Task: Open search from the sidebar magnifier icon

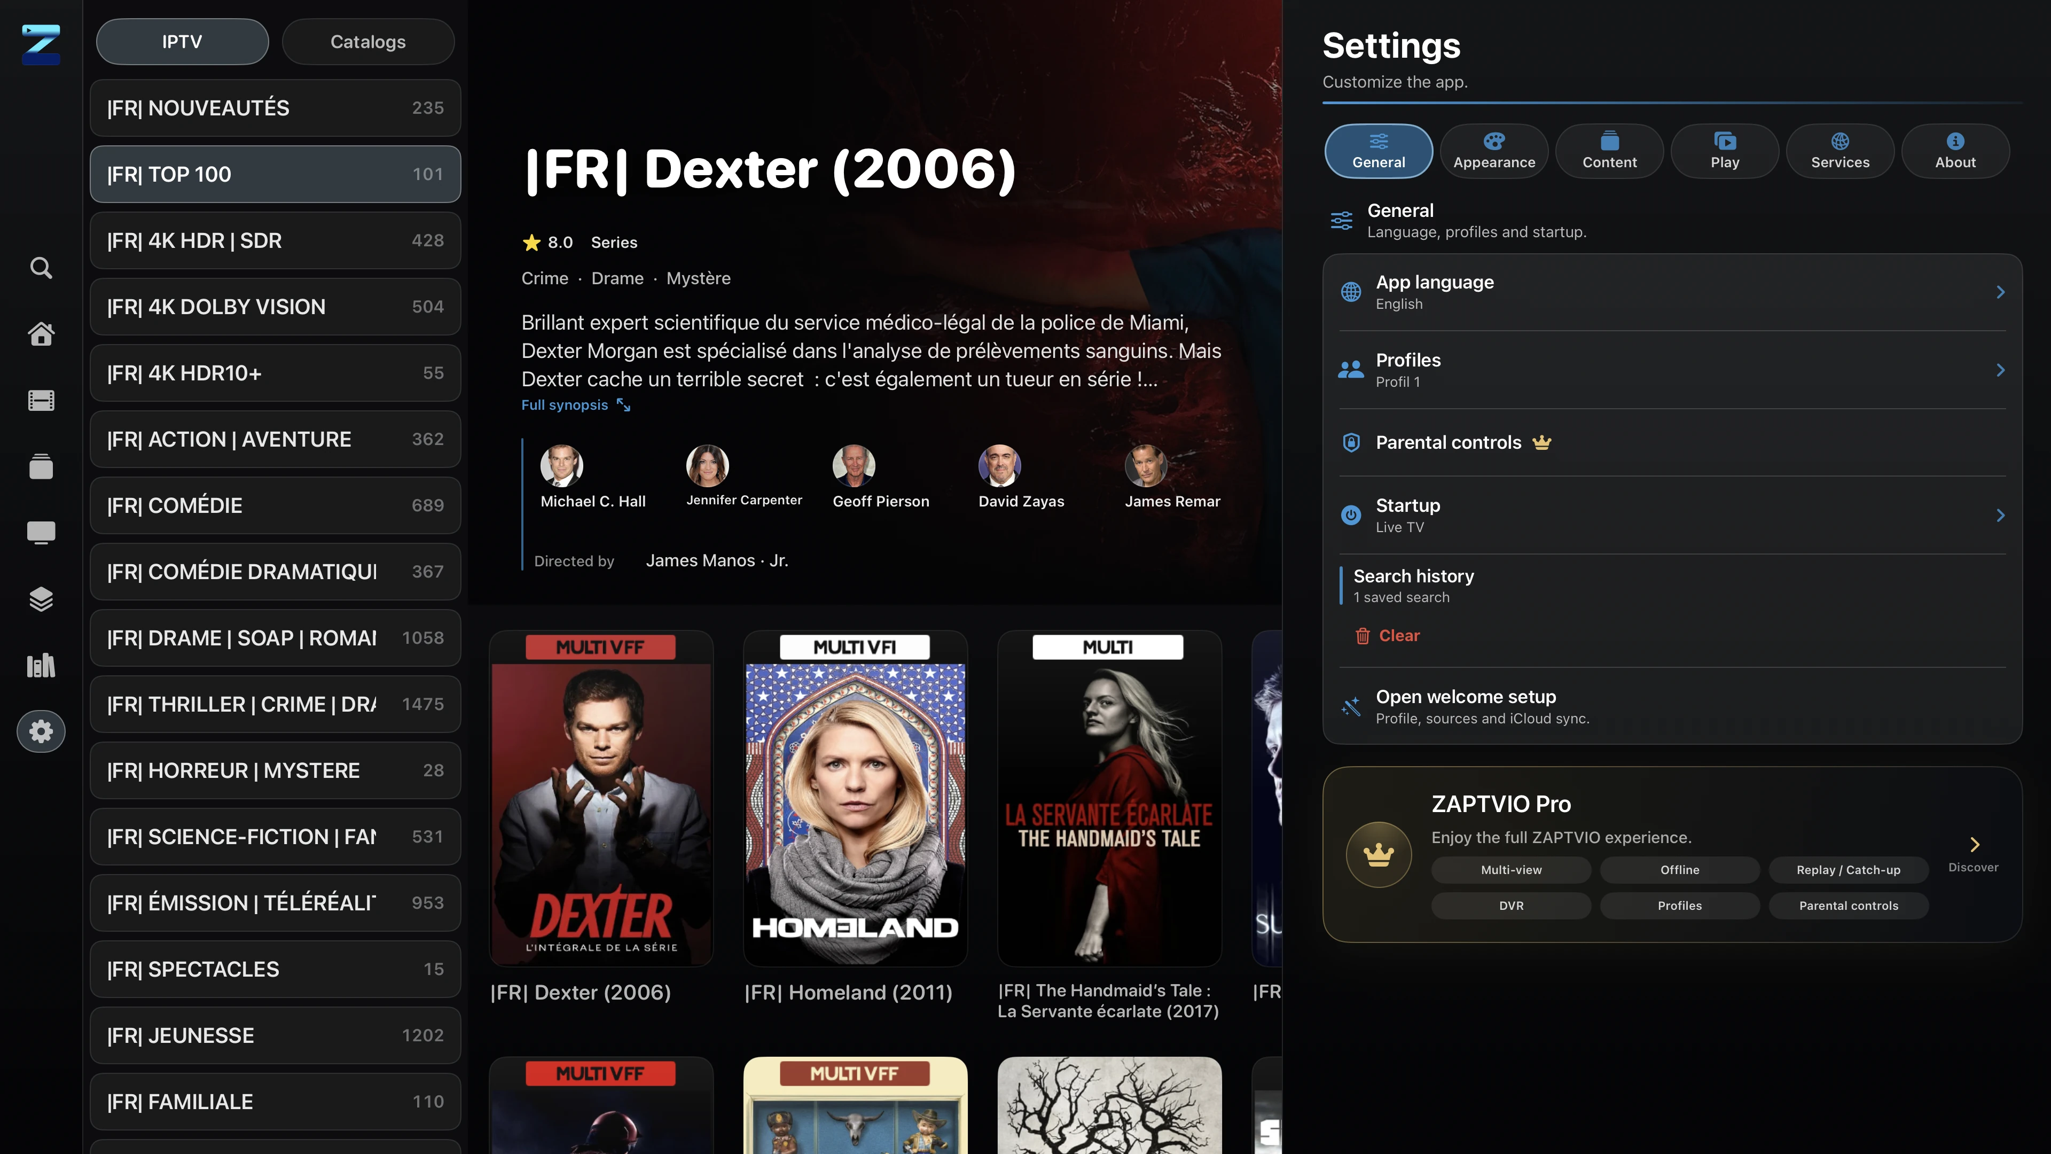Action: tap(41, 268)
